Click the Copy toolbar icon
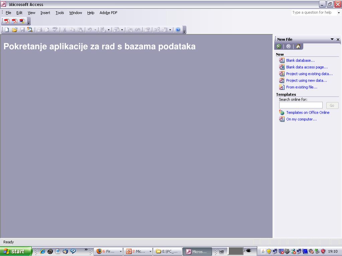The height and width of the screenshot is (256, 342). (72, 30)
